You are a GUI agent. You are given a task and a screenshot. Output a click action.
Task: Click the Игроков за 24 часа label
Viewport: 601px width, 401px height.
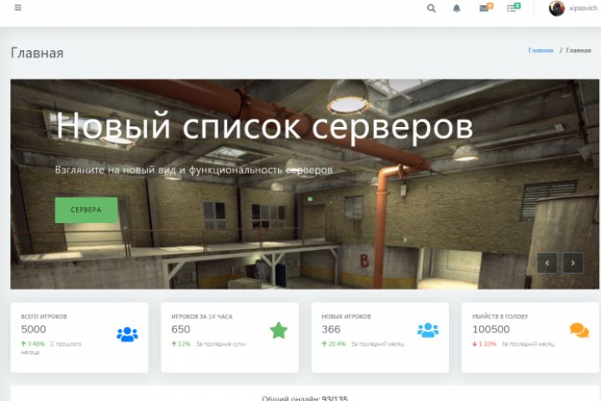click(x=202, y=317)
